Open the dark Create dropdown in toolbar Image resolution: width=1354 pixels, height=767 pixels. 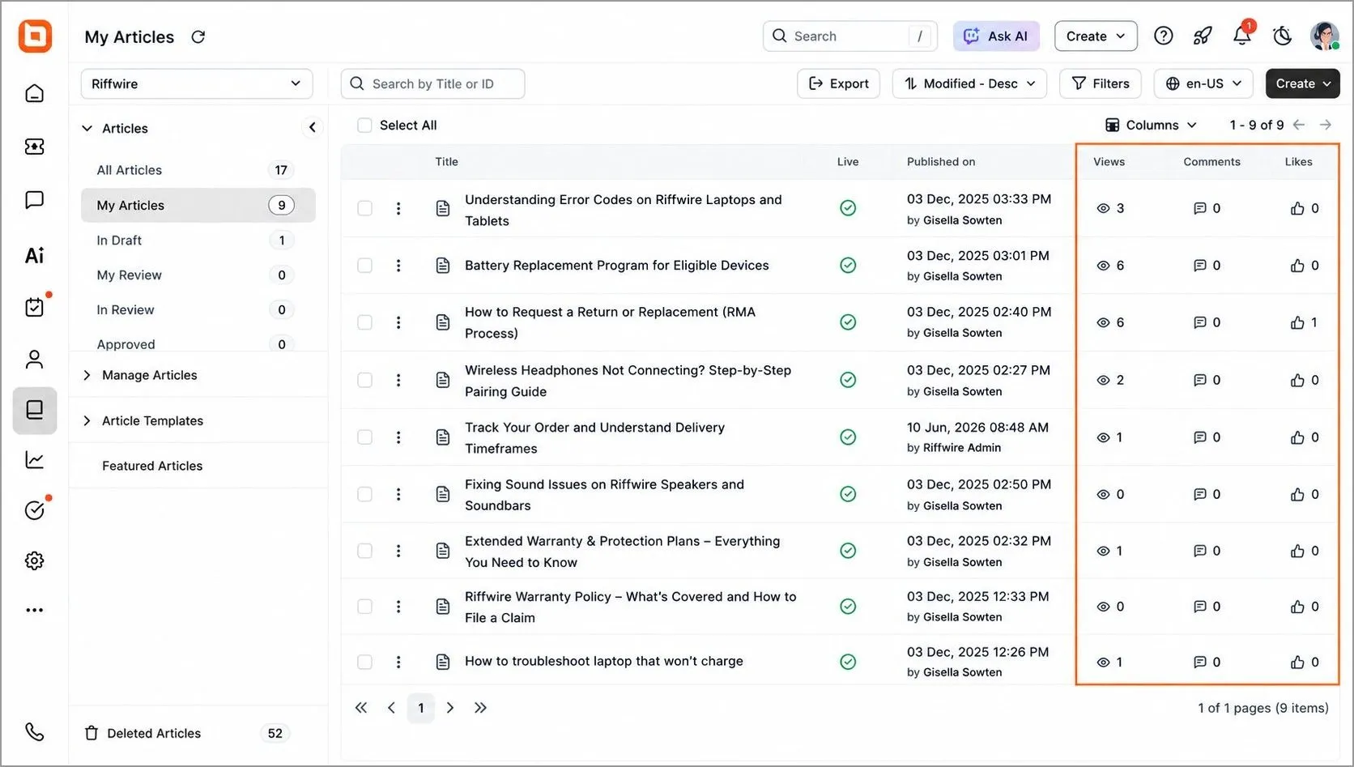click(x=1303, y=83)
